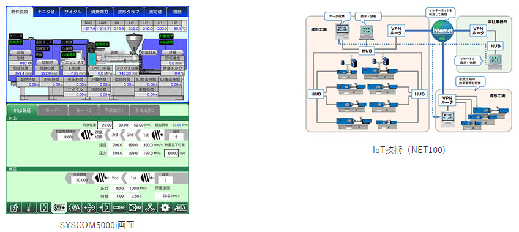Switch to the モード1 sub-tab
The width and height of the screenshot is (519, 232).
(53, 111)
